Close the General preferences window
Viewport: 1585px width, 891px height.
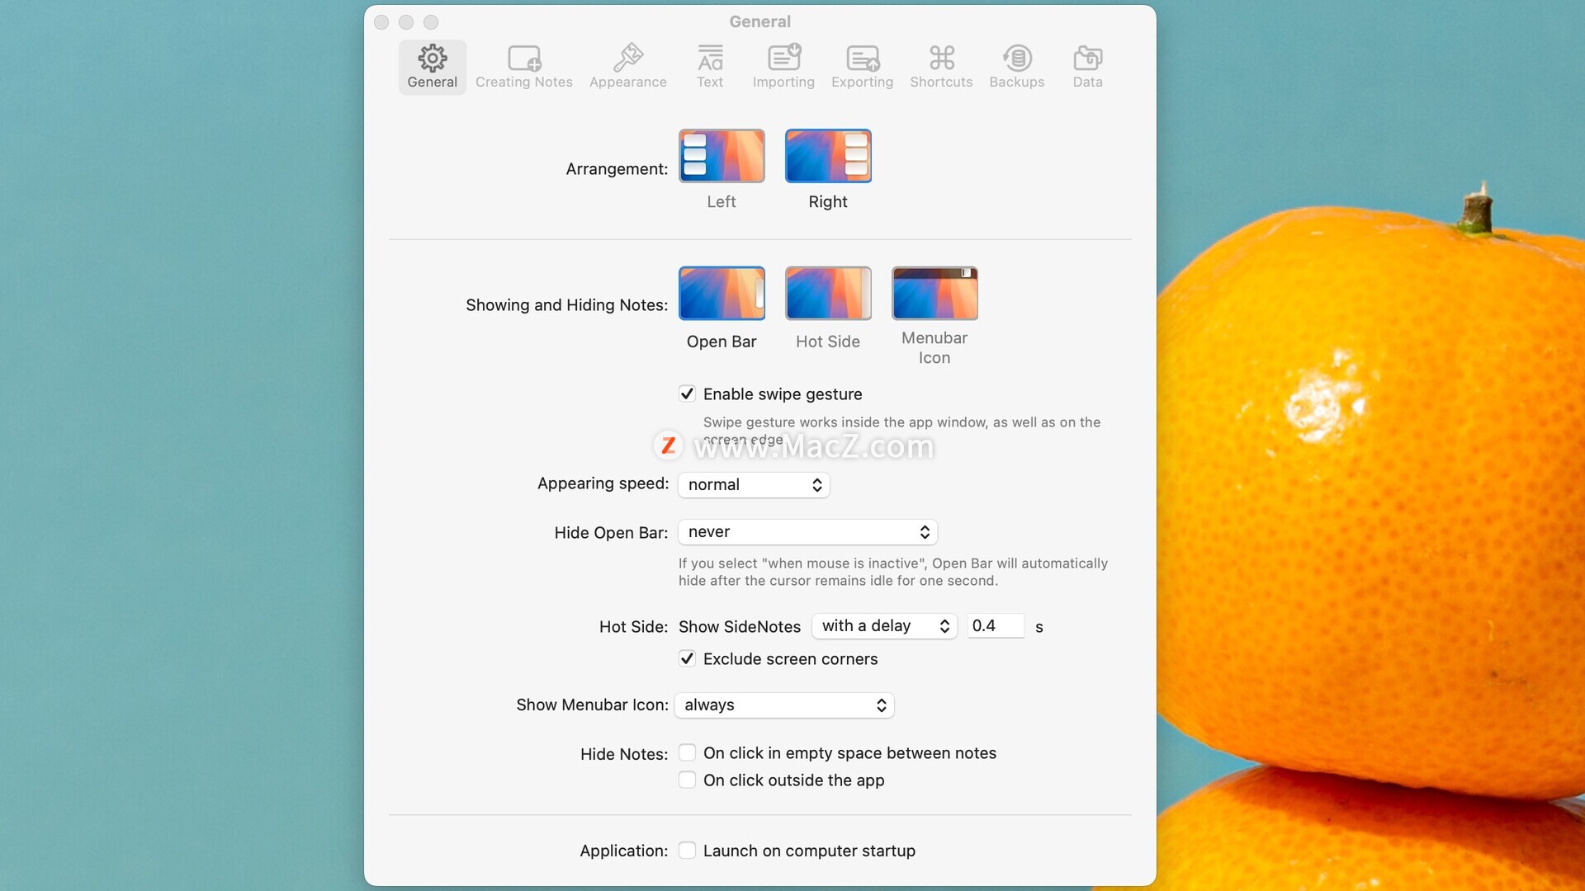[381, 22]
